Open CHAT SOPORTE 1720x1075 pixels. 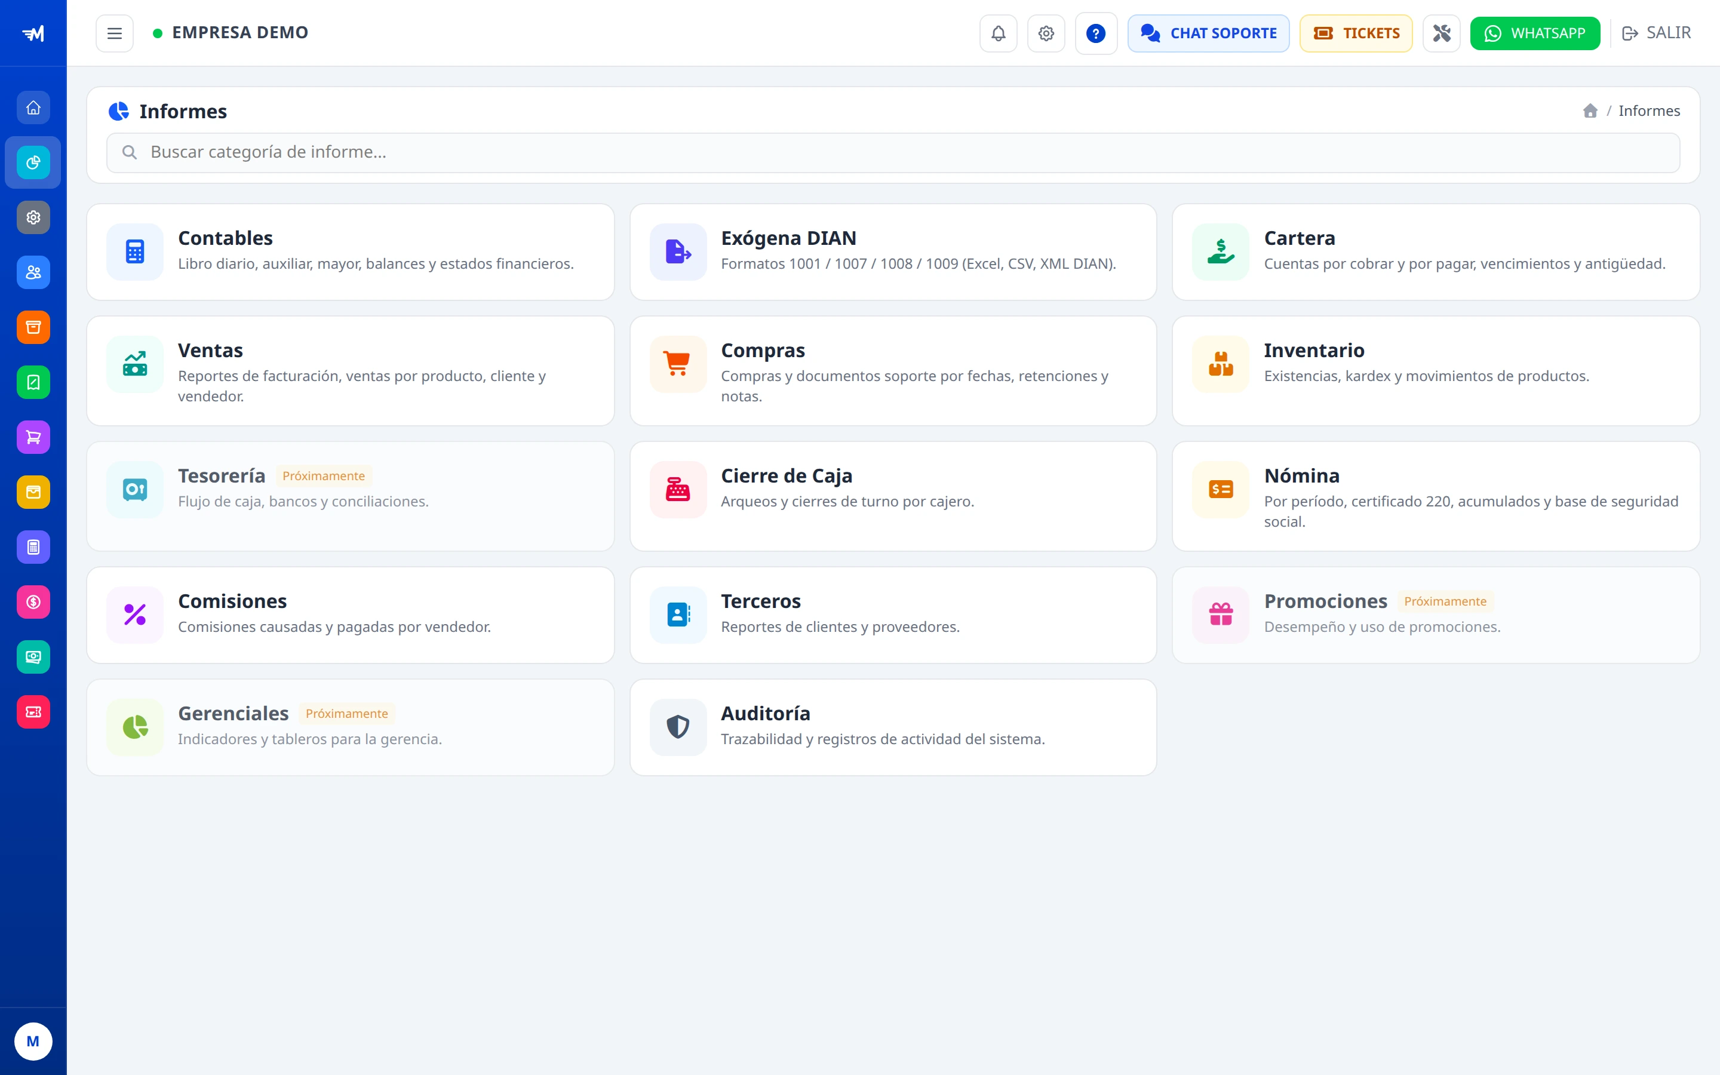tap(1208, 33)
